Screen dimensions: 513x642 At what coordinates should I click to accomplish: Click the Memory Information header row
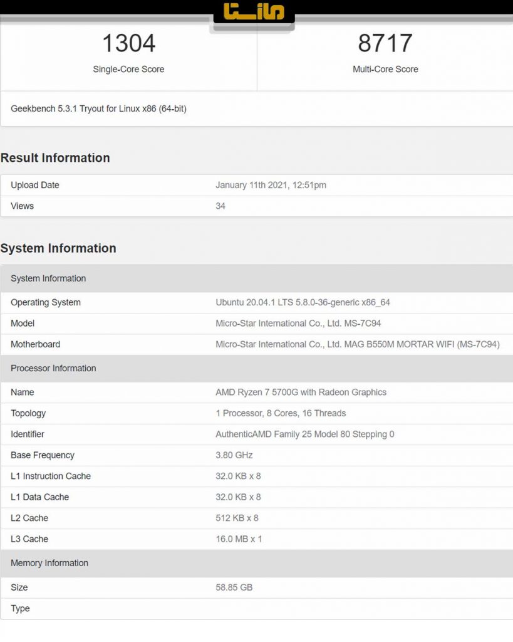pos(257,564)
